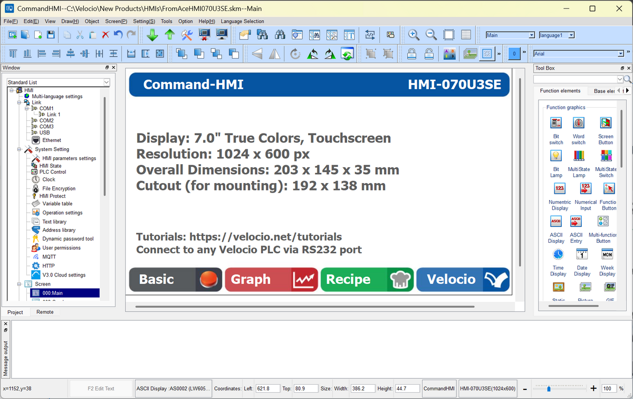Screen dimensions: 633x399
Task: Click the zoom slider in status bar
Action: click(549, 388)
